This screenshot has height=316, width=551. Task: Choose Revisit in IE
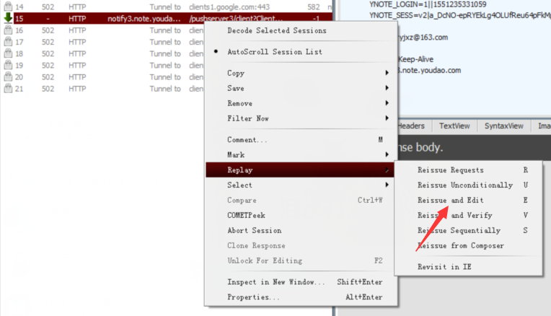click(x=468, y=266)
